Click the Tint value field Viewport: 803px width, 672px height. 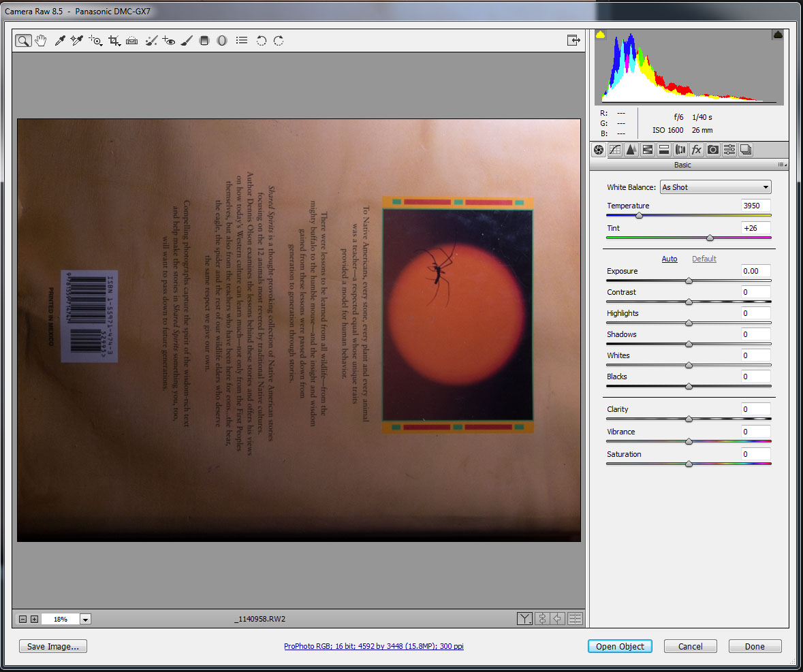click(755, 228)
